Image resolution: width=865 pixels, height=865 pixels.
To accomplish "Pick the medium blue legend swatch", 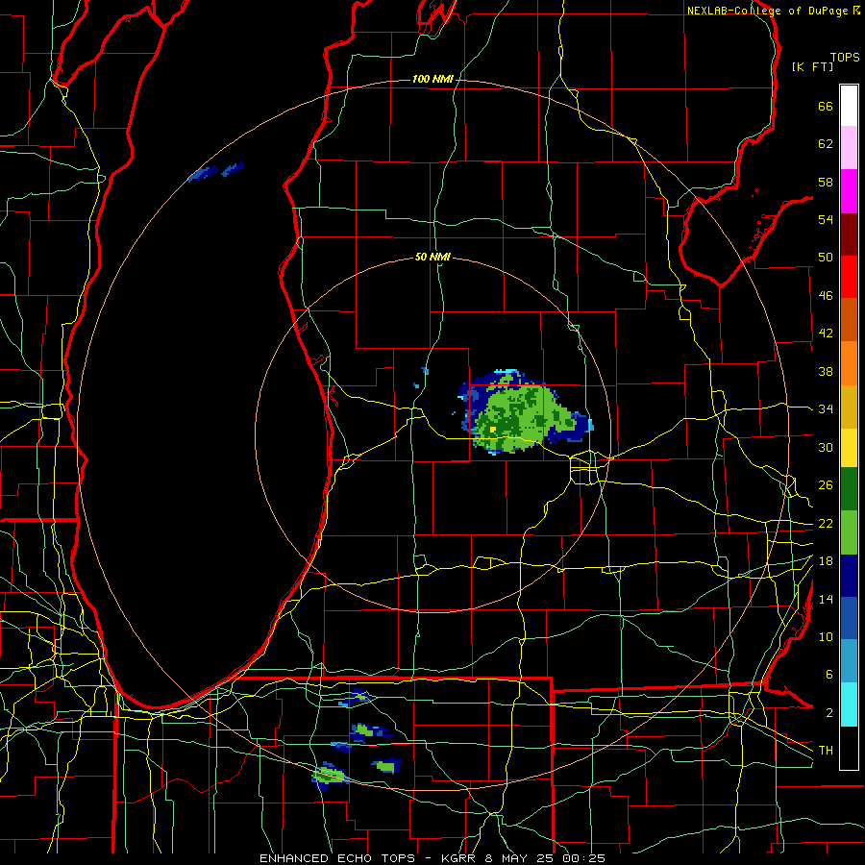I will click(x=849, y=618).
